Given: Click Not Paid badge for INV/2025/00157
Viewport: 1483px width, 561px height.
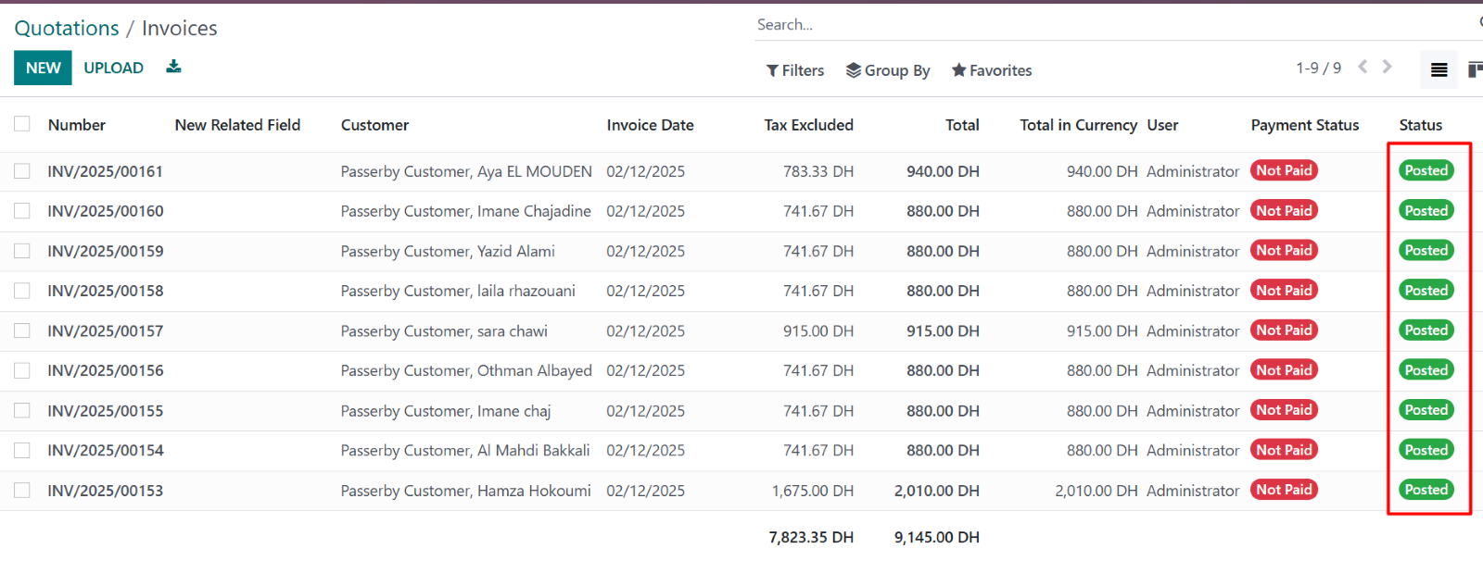Looking at the screenshot, I should (1284, 330).
